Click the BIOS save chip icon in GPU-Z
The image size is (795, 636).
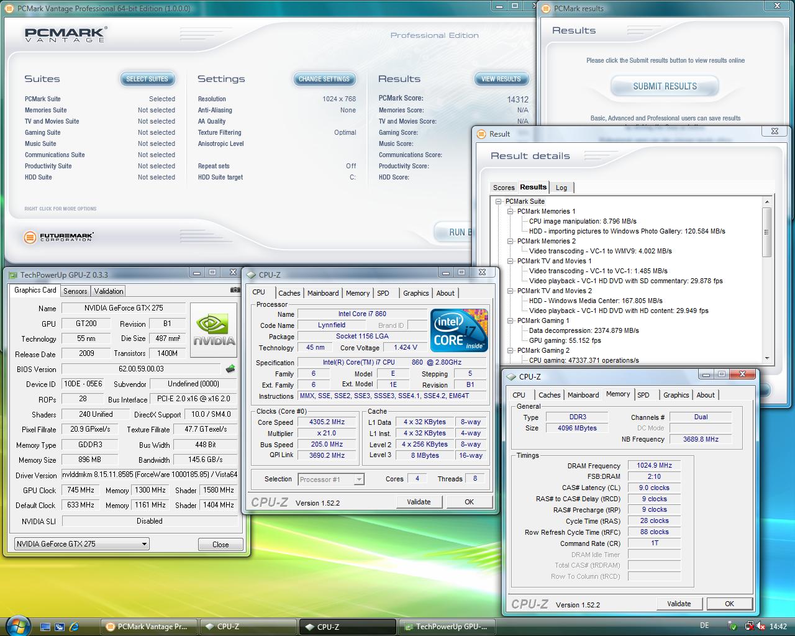pos(230,369)
